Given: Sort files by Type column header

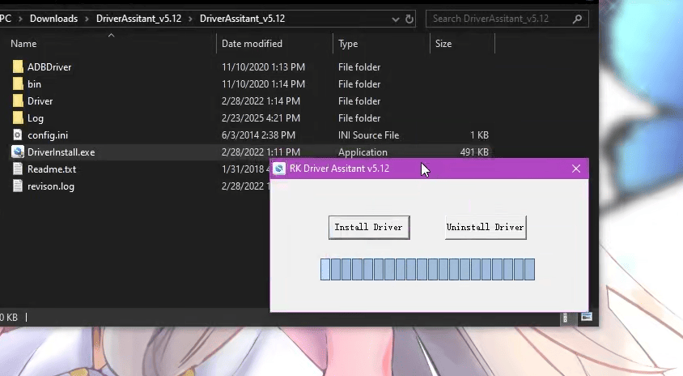Looking at the screenshot, I should click(x=348, y=44).
